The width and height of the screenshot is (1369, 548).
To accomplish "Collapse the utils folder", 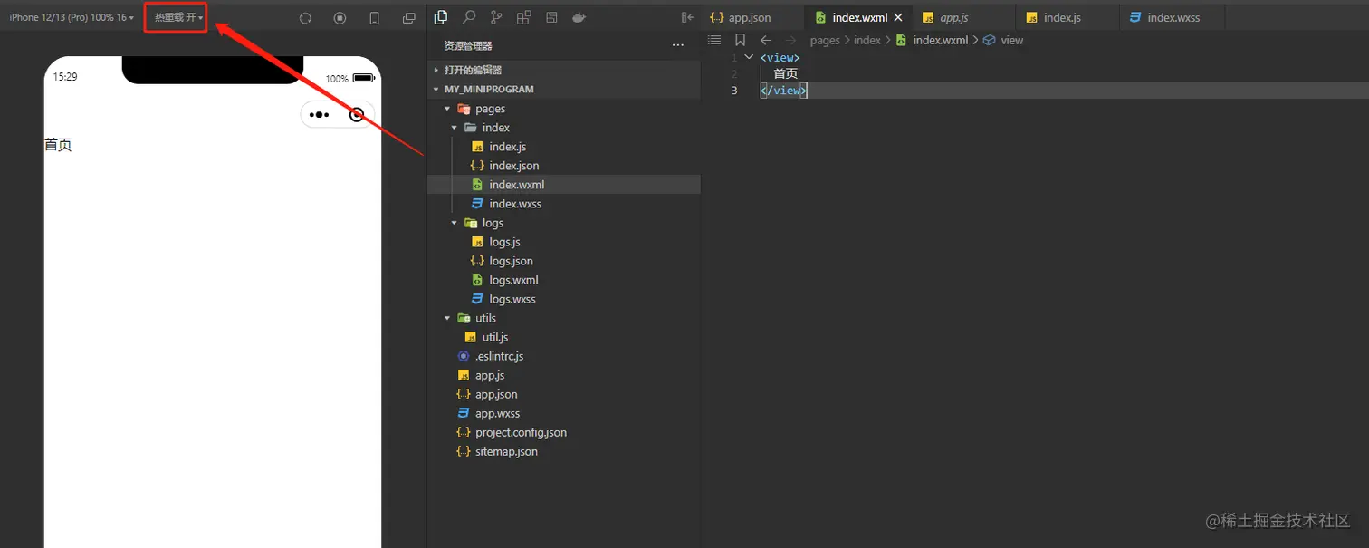I will (564, 318).
